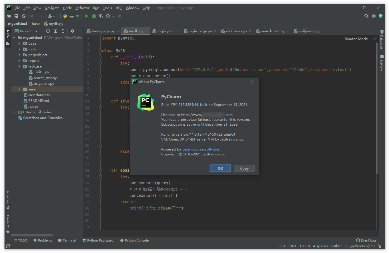389x253 pixels.
Task: Click Copy in About PyCharm dialog
Action: [244, 168]
